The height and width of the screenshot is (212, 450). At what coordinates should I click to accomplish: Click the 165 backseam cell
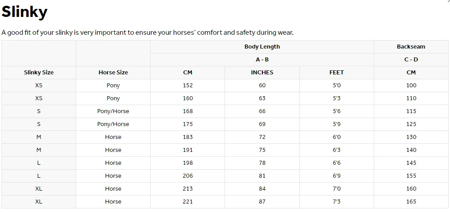pos(411,202)
